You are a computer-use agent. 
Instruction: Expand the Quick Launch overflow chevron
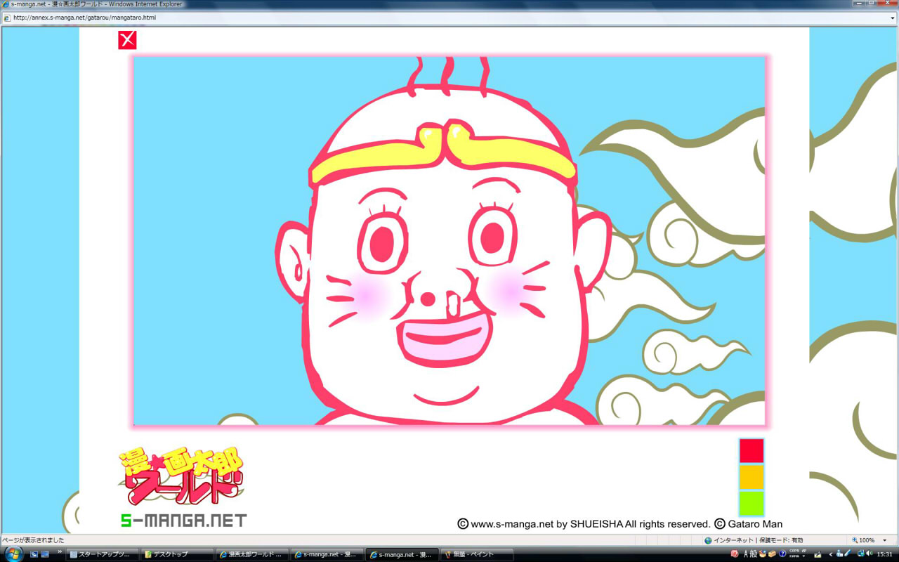click(x=60, y=551)
